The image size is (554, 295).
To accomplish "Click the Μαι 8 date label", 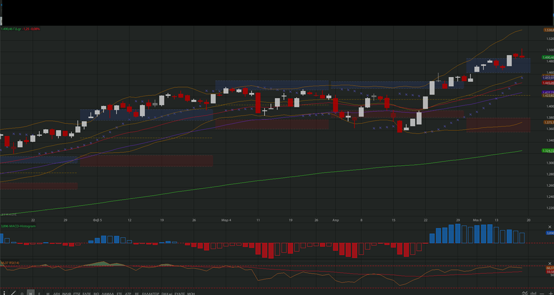I will coord(478,220).
